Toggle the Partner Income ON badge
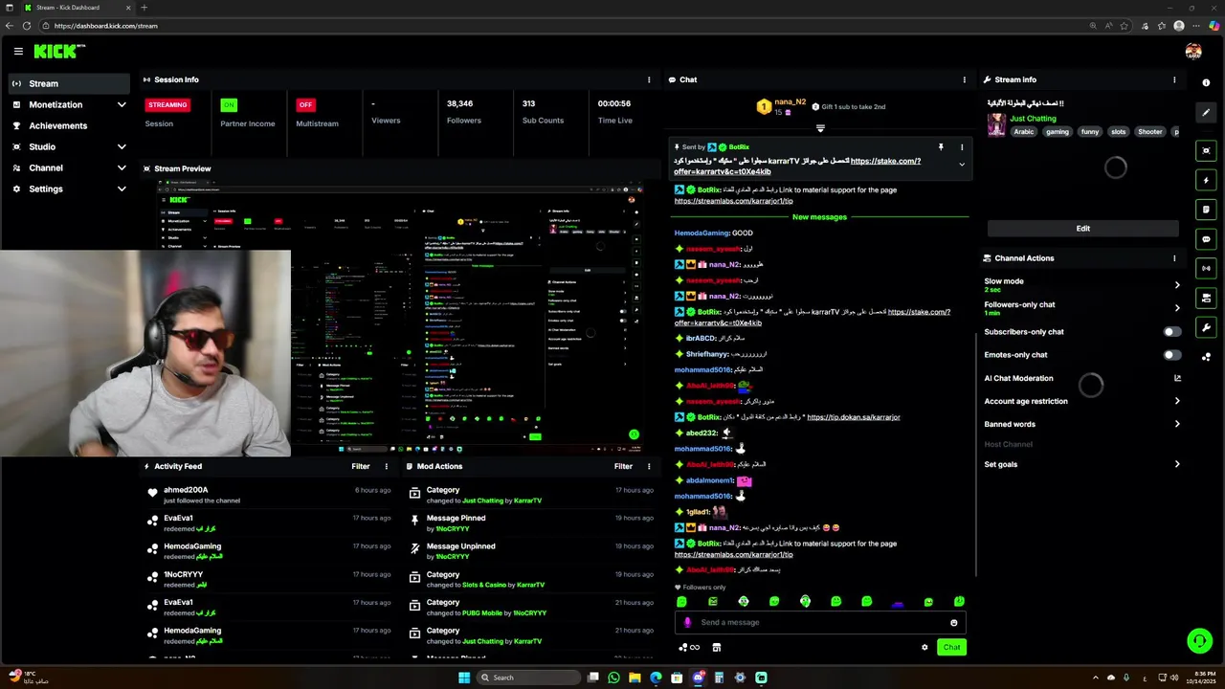Image resolution: width=1225 pixels, height=689 pixels. (x=228, y=104)
